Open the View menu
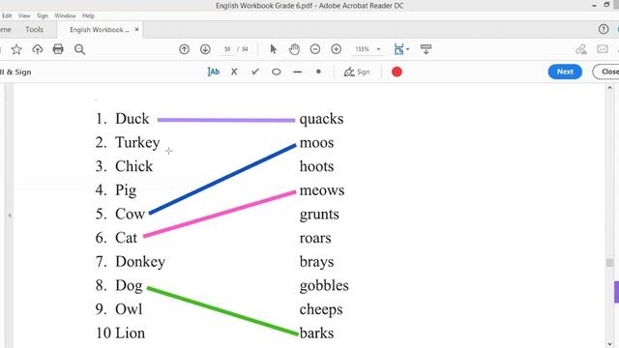 tap(24, 15)
